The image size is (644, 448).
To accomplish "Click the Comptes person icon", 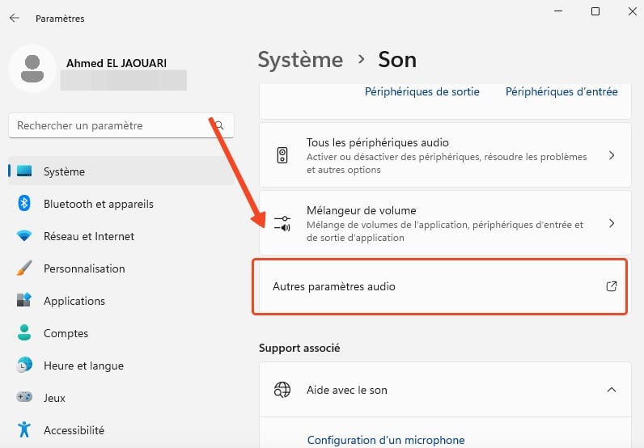I will coord(24,332).
